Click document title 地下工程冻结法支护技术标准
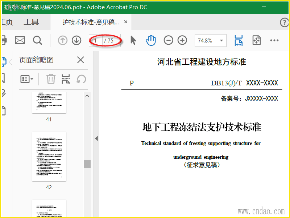Viewport: 290px width, 218px height. (202, 127)
